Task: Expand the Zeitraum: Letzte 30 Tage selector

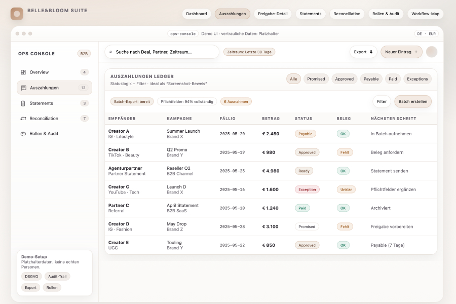Action: [249, 52]
